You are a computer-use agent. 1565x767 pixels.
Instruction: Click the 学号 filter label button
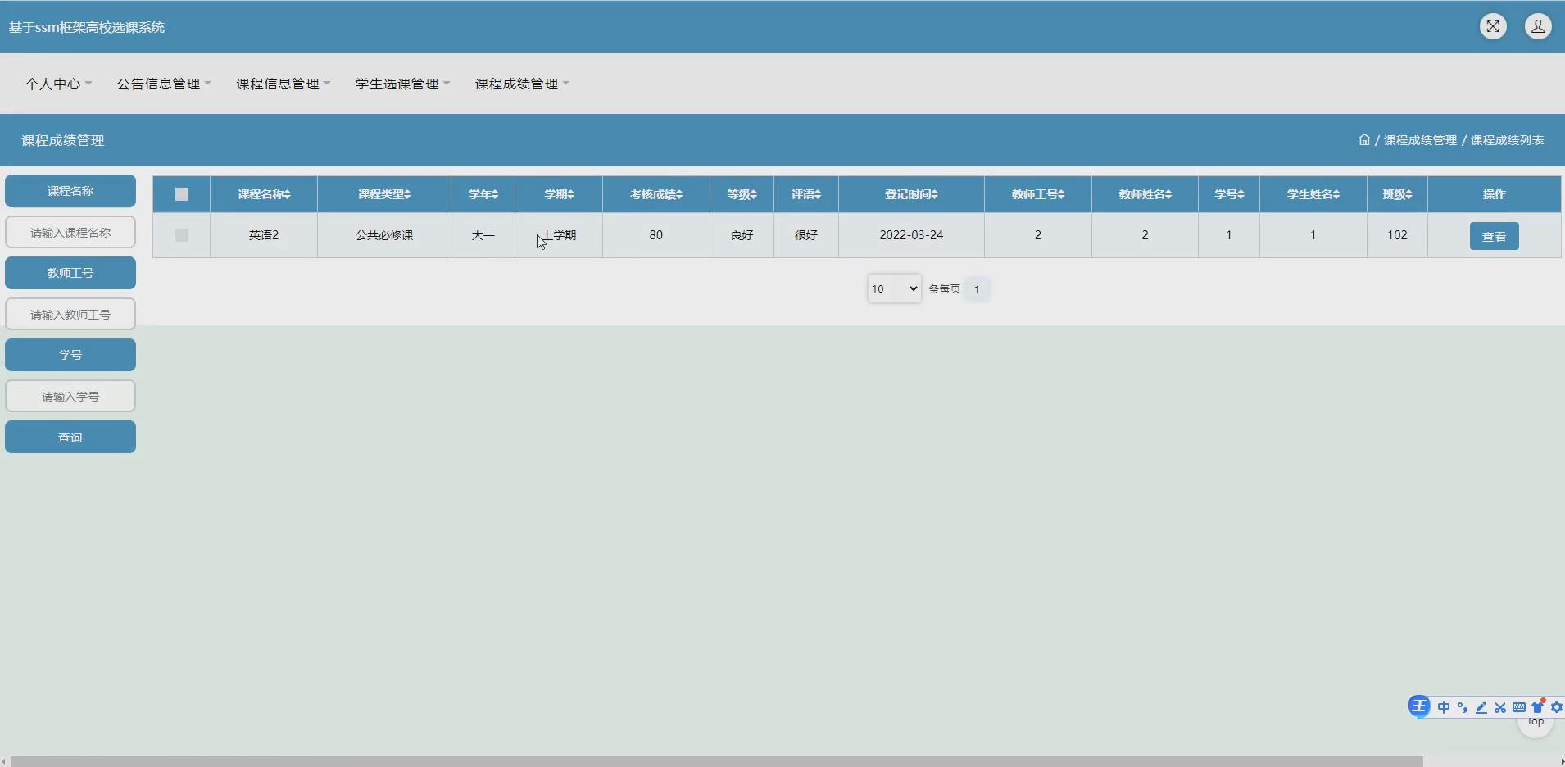pyautogui.click(x=70, y=355)
